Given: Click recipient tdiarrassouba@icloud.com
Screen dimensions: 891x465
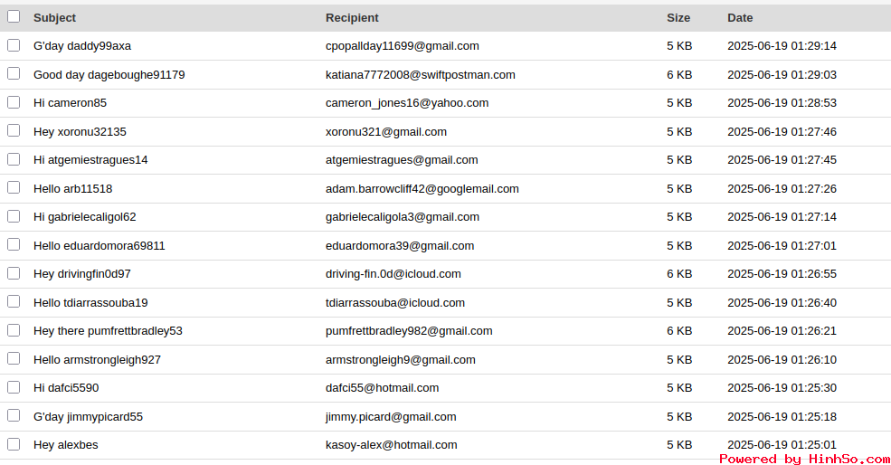Looking at the screenshot, I should click(x=395, y=302).
